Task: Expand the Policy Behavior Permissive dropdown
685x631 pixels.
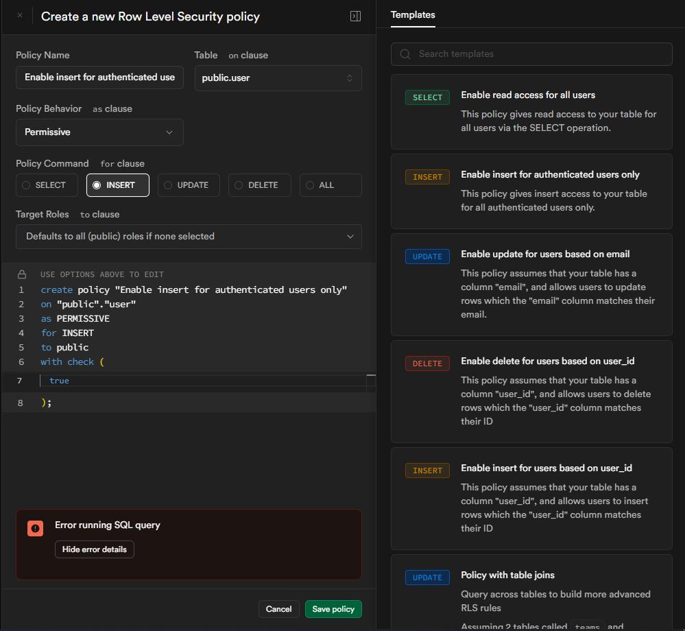Action: tap(99, 132)
